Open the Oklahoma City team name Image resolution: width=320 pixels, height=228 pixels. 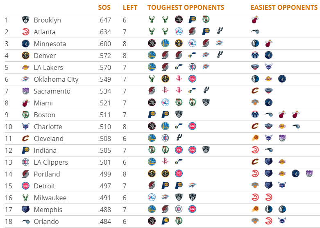[x=56, y=79]
